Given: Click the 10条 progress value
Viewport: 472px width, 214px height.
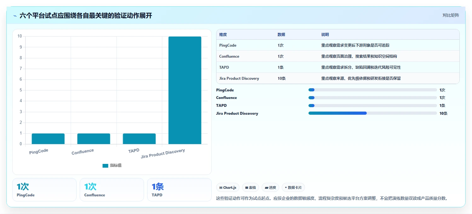Looking at the screenshot, I should click(x=443, y=113).
